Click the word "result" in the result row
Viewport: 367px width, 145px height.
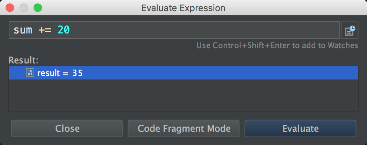pyautogui.click(x=49, y=73)
